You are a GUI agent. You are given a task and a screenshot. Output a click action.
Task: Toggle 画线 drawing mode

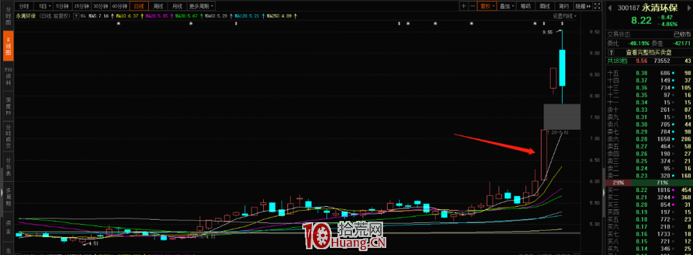point(544,6)
